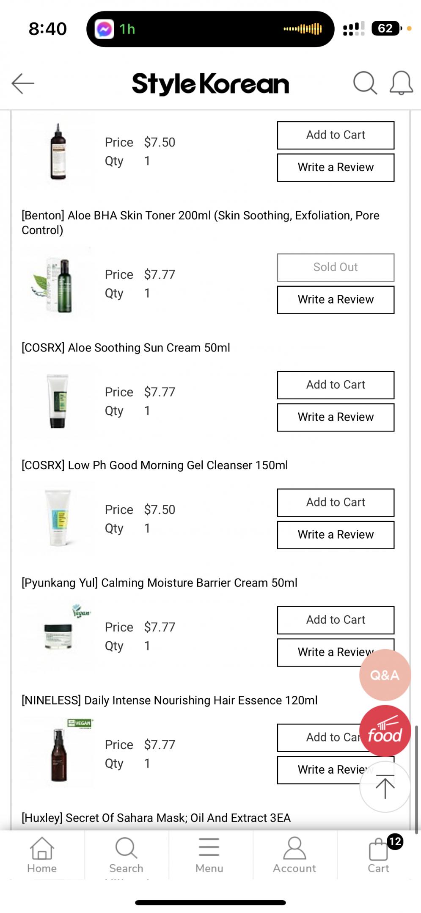The height and width of the screenshot is (913, 421).
Task: Open the red food floating icon
Action: pos(385,730)
